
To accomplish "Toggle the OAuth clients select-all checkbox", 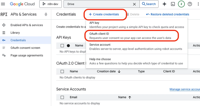I will (x=62, y=71).
